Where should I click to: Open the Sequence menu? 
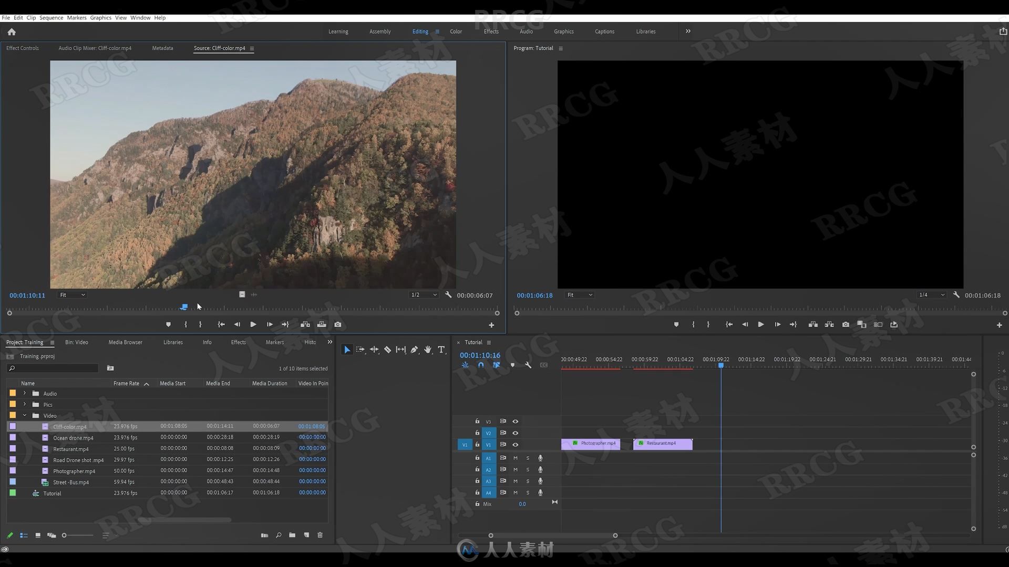tap(51, 18)
